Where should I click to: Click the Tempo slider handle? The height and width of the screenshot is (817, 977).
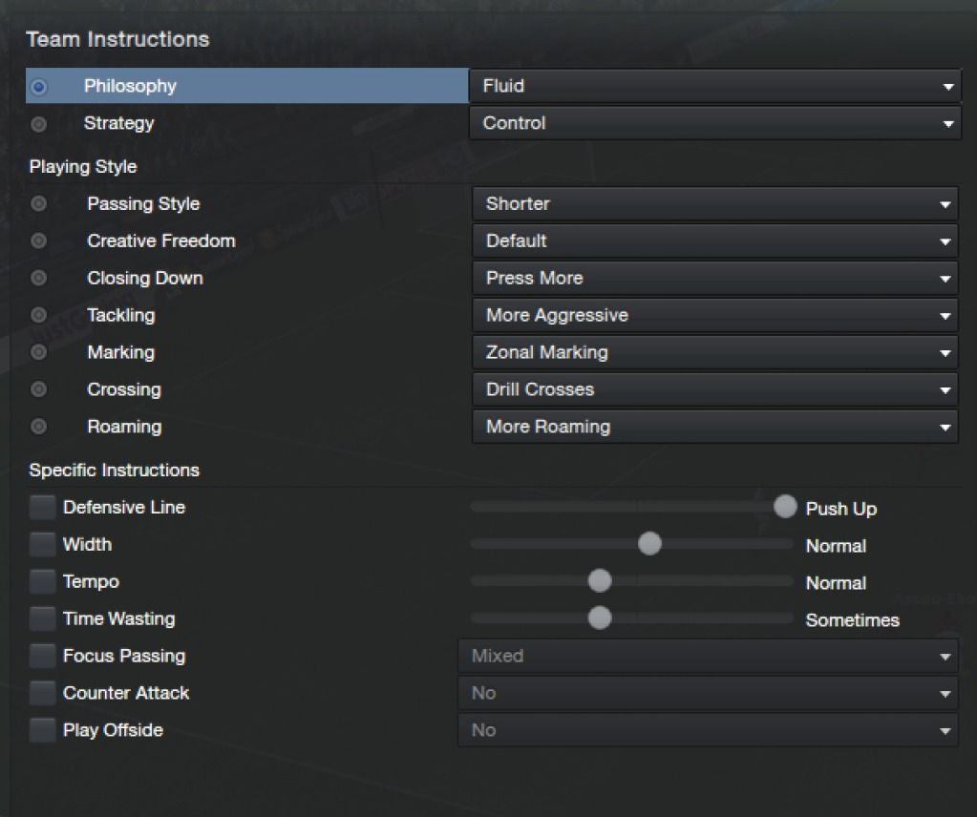pos(600,580)
